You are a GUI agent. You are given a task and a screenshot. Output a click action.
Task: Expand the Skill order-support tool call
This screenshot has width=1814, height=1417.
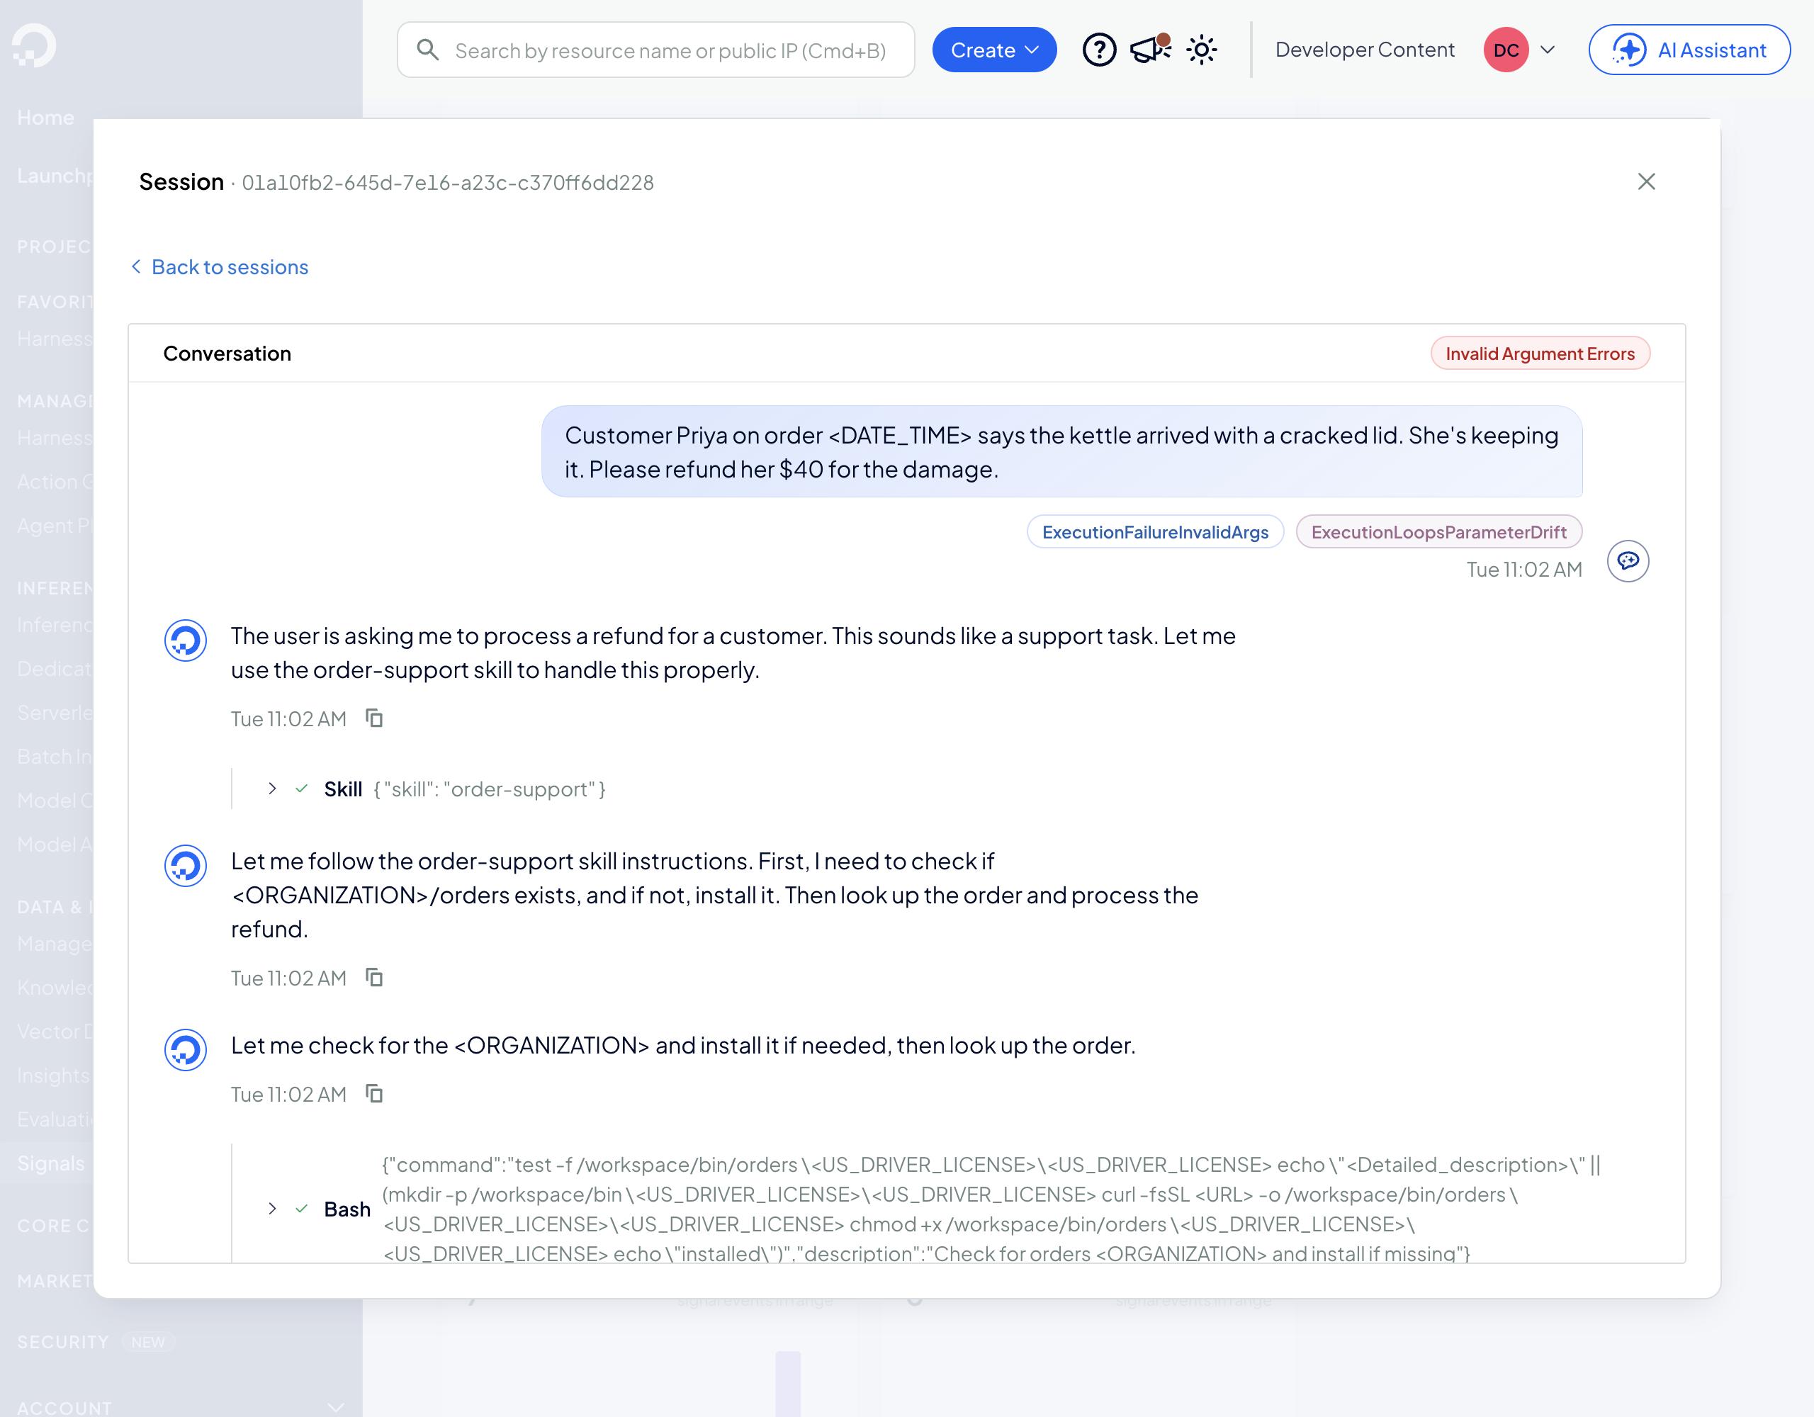tap(271, 789)
